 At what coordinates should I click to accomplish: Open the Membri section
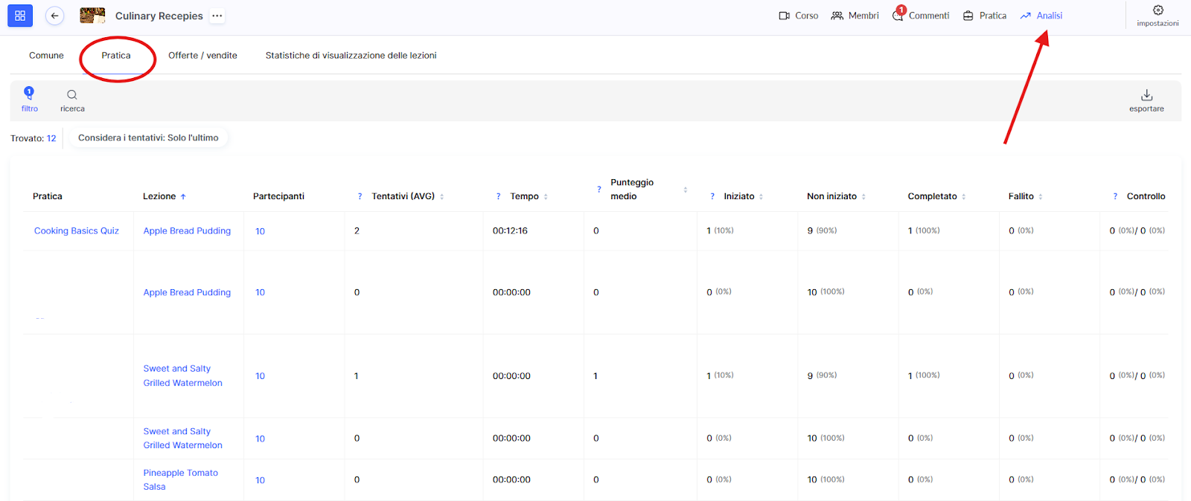(855, 16)
